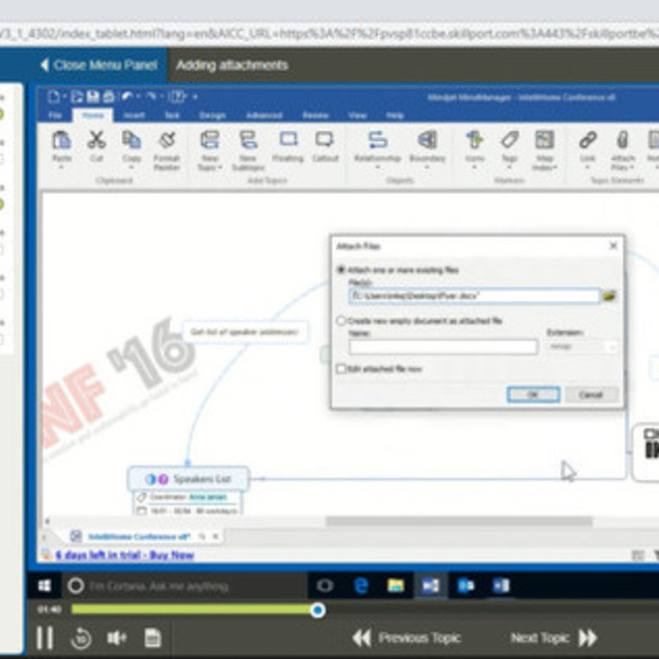Viewport: 659px width, 659px height.
Task: Click the video progress slider handle
Action: click(318, 610)
